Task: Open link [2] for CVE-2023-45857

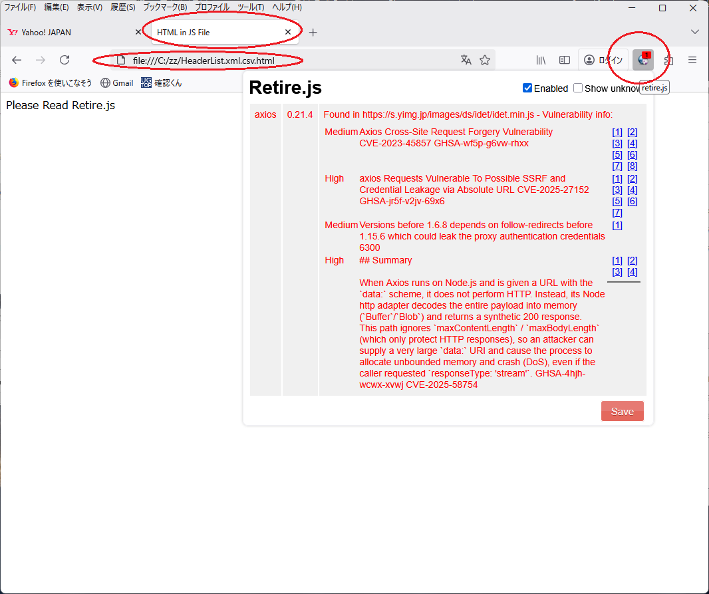Action: click(x=632, y=132)
